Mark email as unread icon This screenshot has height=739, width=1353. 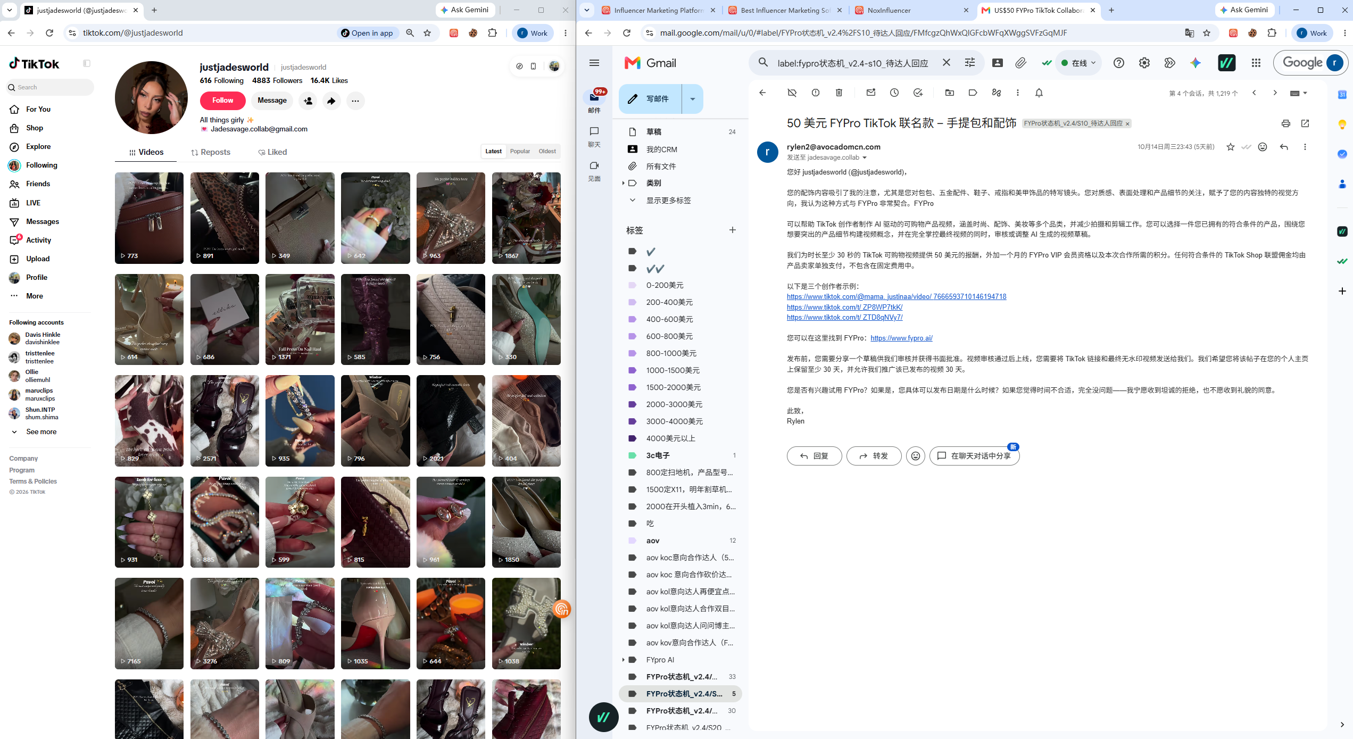(870, 93)
